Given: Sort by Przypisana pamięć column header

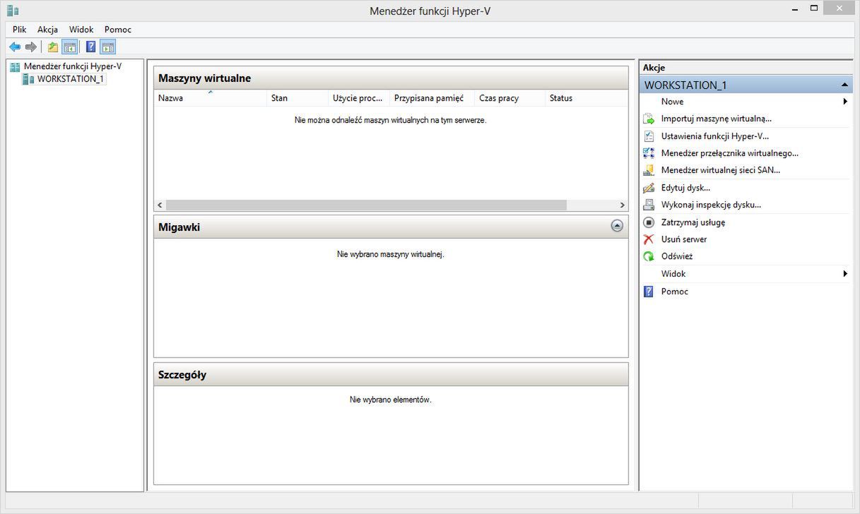Looking at the screenshot, I should [x=432, y=98].
